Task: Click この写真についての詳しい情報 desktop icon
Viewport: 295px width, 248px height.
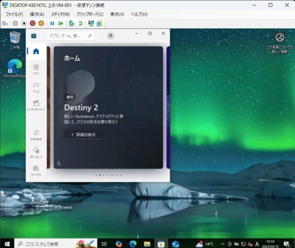Action: [280, 43]
